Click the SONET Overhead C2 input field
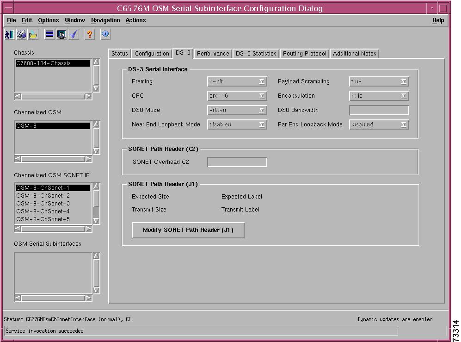The height and width of the screenshot is (342, 461). pos(237,162)
